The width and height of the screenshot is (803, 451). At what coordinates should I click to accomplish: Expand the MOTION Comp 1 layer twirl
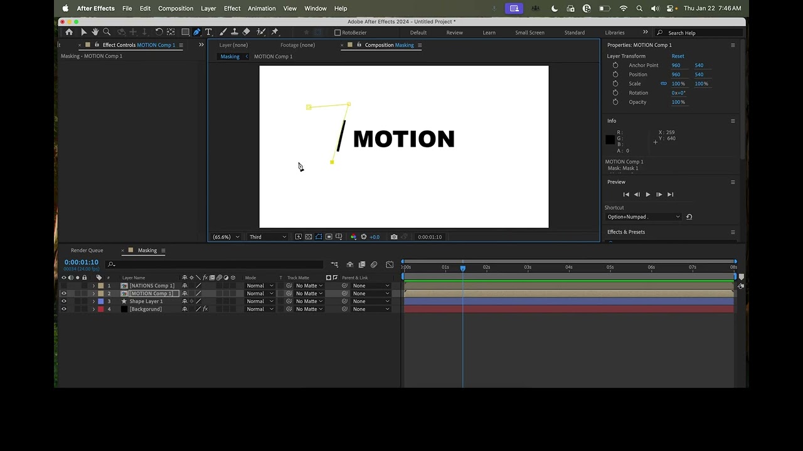(x=93, y=293)
